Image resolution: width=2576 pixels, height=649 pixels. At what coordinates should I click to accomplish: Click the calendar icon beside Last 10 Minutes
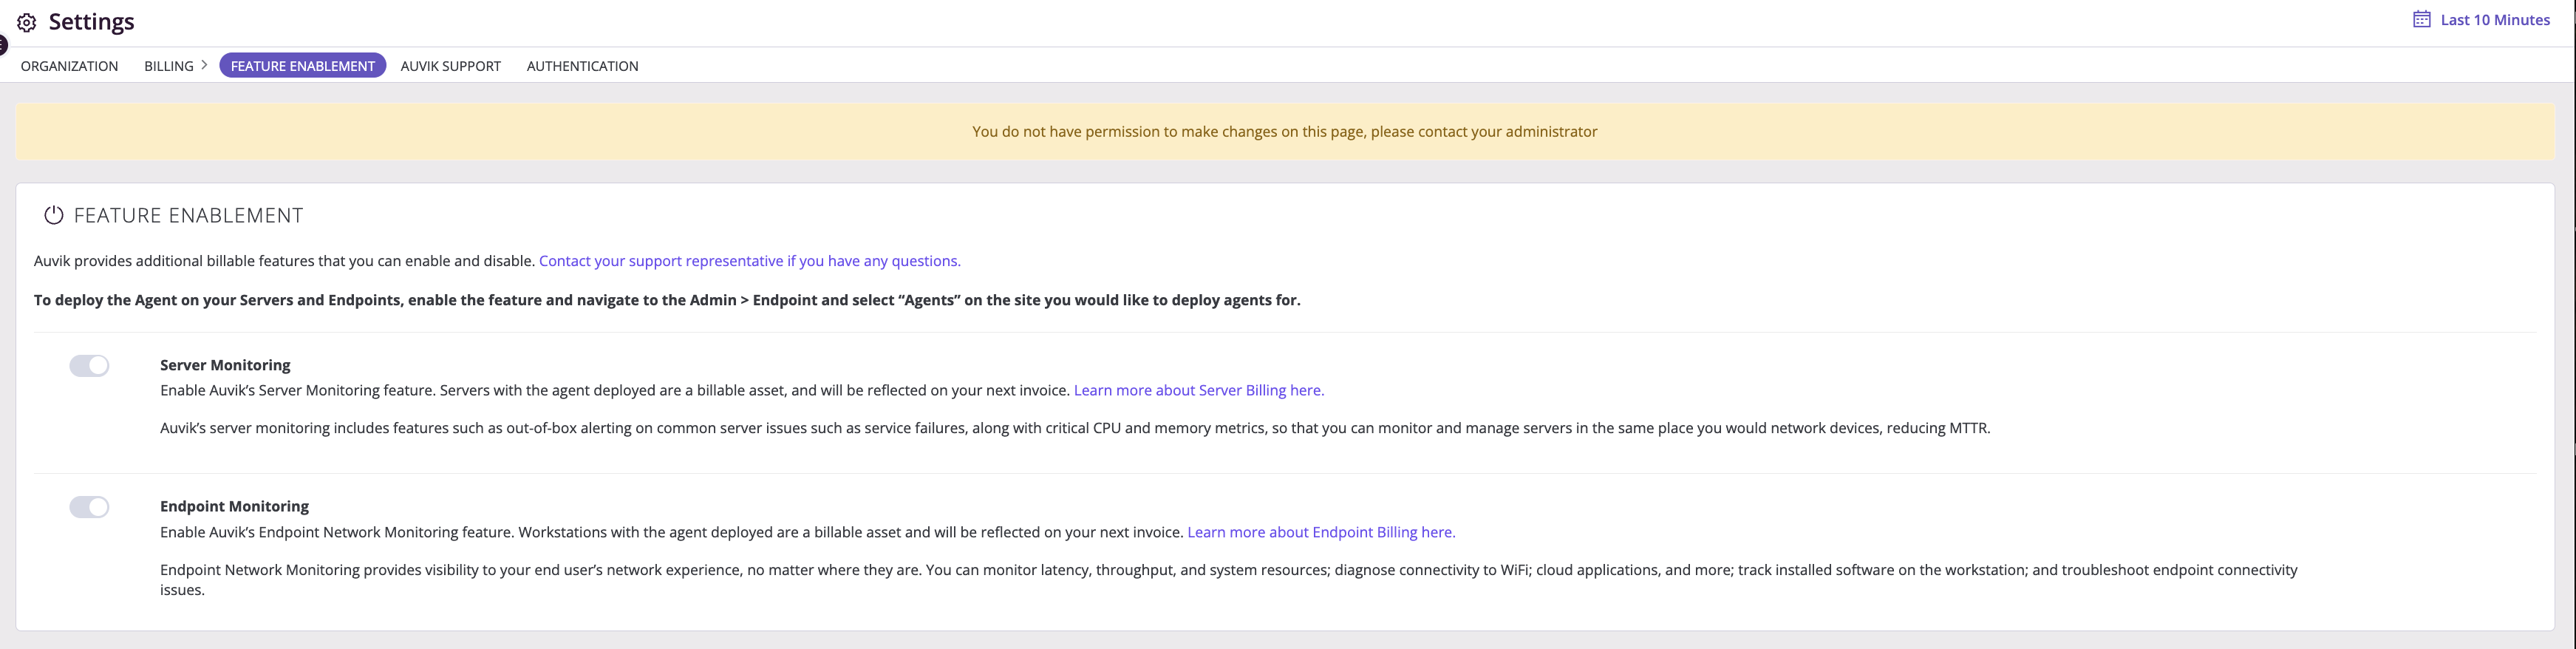[x=2421, y=19]
